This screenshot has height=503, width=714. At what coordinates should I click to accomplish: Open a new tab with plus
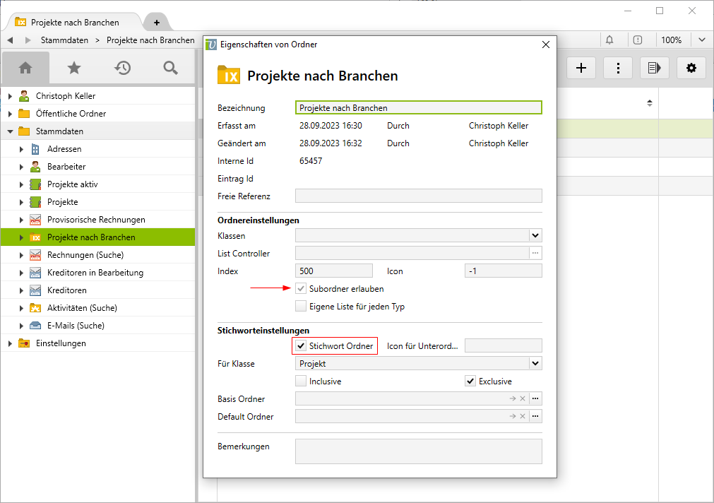[x=157, y=23]
